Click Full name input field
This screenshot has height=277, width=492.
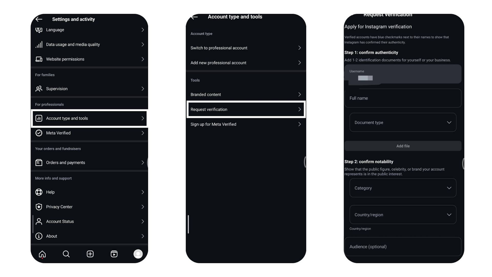[x=403, y=98]
